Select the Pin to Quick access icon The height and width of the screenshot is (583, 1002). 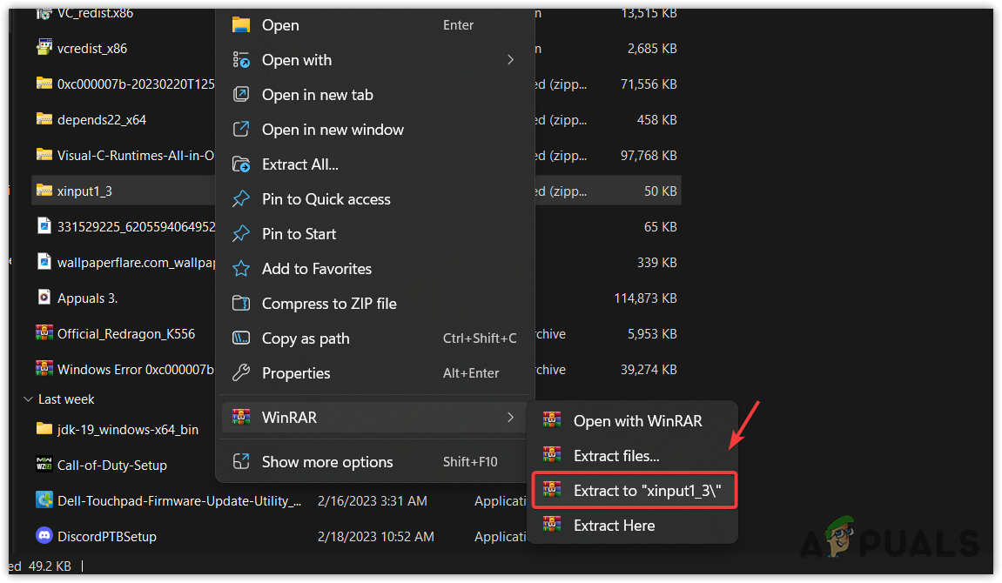click(x=240, y=198)
